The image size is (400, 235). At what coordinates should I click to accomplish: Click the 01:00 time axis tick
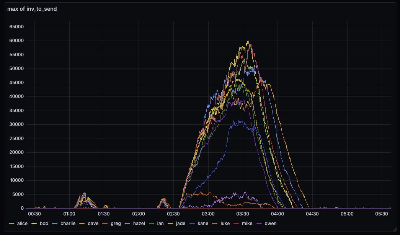point(69,214)
